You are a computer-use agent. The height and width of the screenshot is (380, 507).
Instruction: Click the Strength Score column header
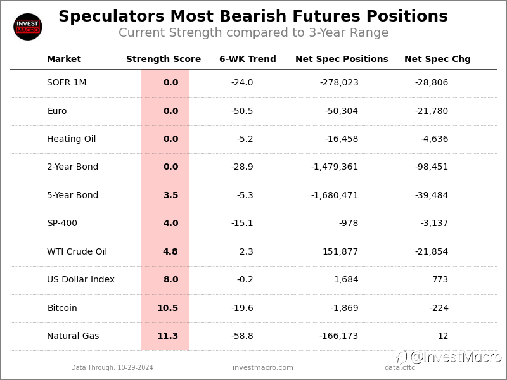pyautogui.click(x=164, y=60)
